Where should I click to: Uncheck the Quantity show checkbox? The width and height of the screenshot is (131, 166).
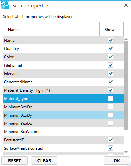click(x=111, y=48)
